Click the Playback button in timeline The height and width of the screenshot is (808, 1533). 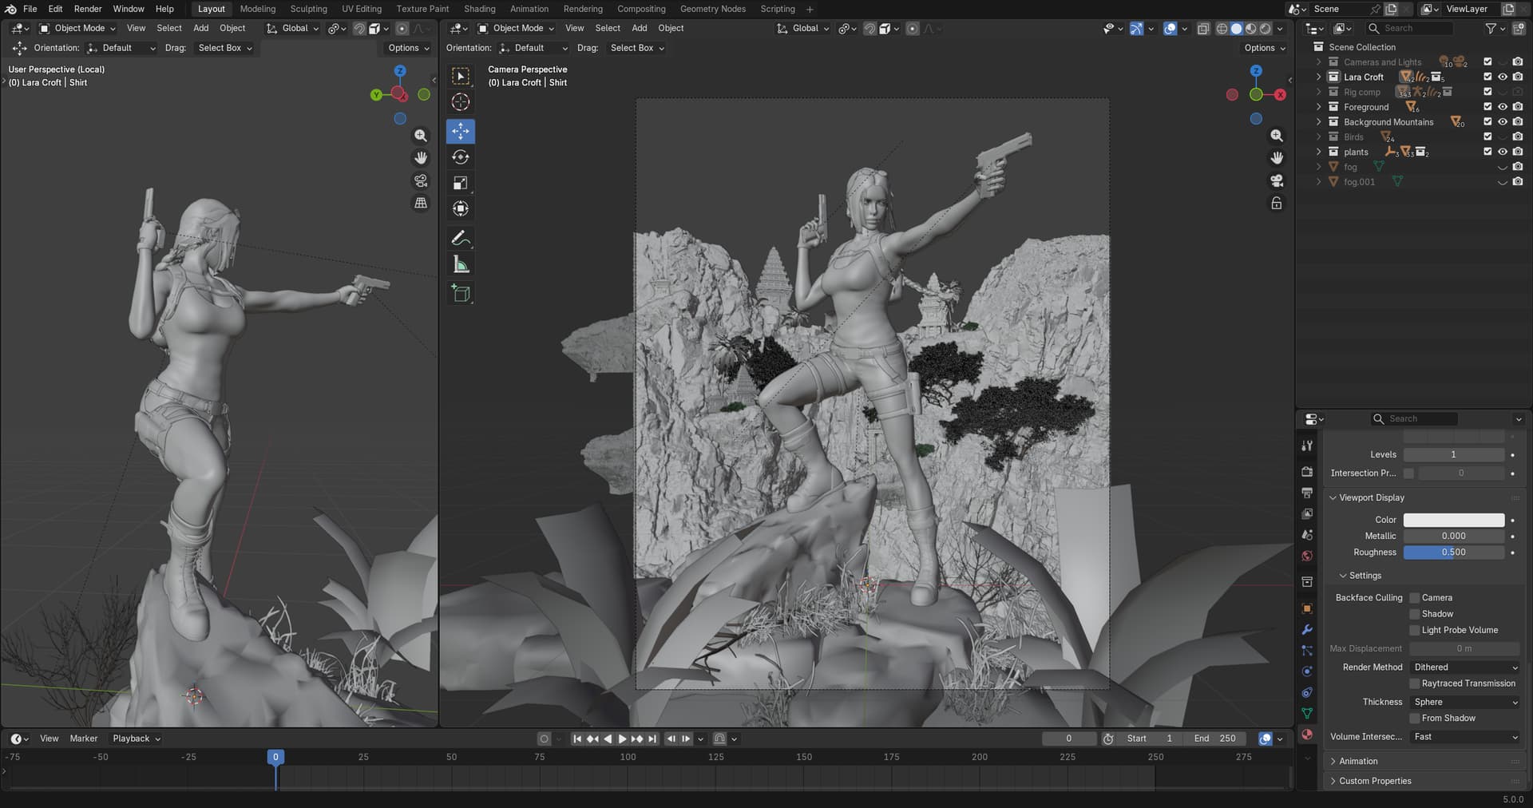coord(136,739)
